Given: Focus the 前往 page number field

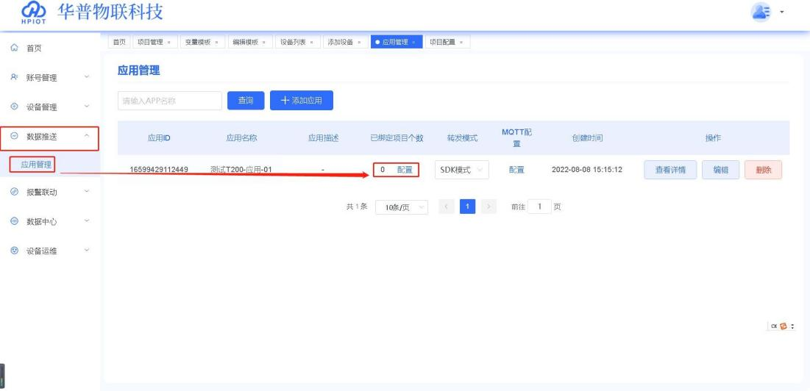Looking at the screenshot, I should coord(540,207).
